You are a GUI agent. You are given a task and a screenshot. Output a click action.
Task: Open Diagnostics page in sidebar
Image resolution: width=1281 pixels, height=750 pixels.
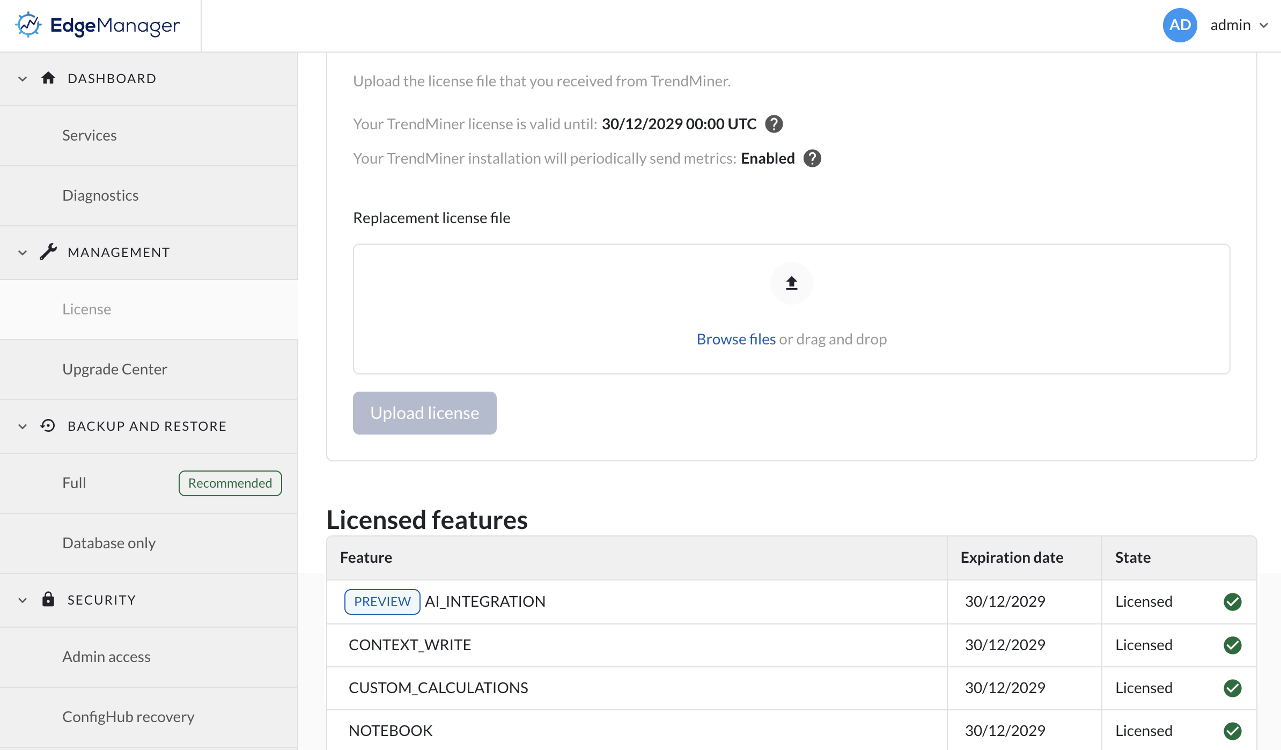coord(149,196)
